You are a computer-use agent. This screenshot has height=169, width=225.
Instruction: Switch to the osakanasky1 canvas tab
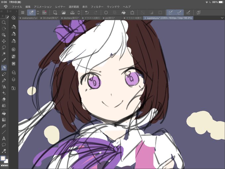(28, 18)
